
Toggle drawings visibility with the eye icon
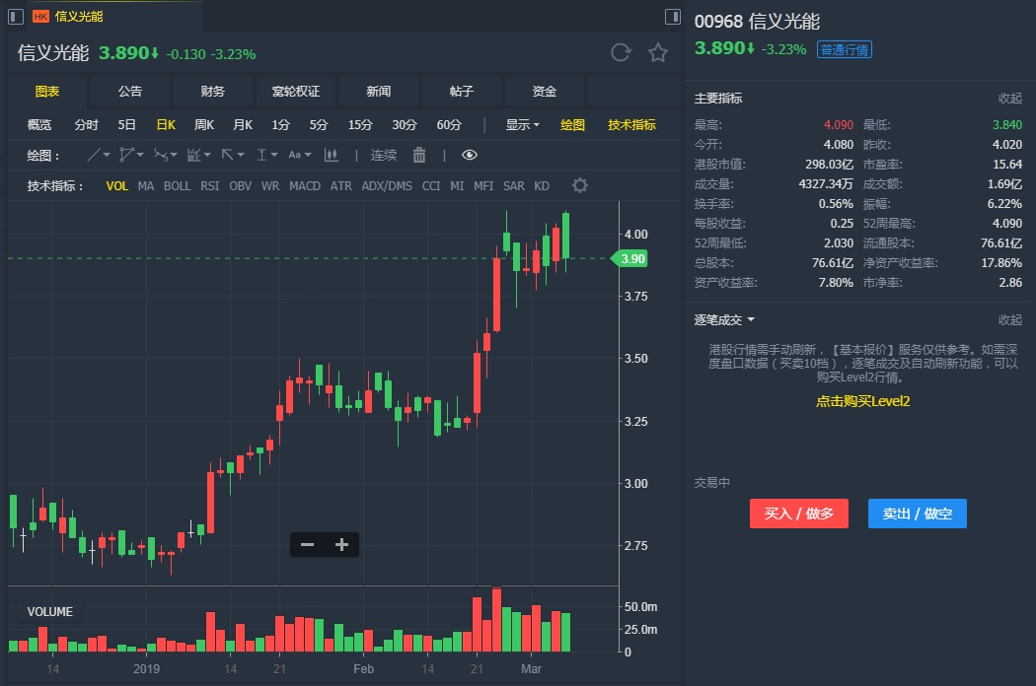point(469,155)
